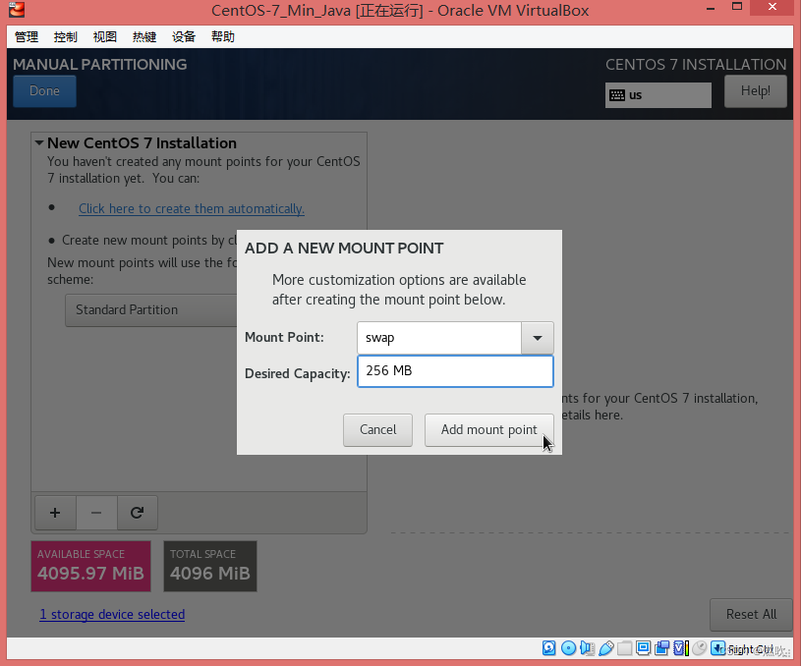Open the 帮助 menu

point(223,36)
